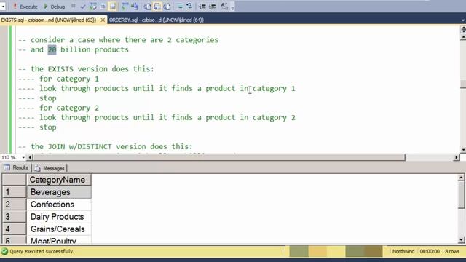The width and height of the screenshot is (466, 262).
Task: Click the grid select-all corner cell
Action: pyautogui.click(x=15, y=180)
